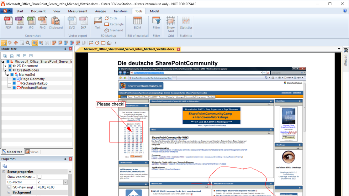Open the BOM bill of material

(137, 23)
